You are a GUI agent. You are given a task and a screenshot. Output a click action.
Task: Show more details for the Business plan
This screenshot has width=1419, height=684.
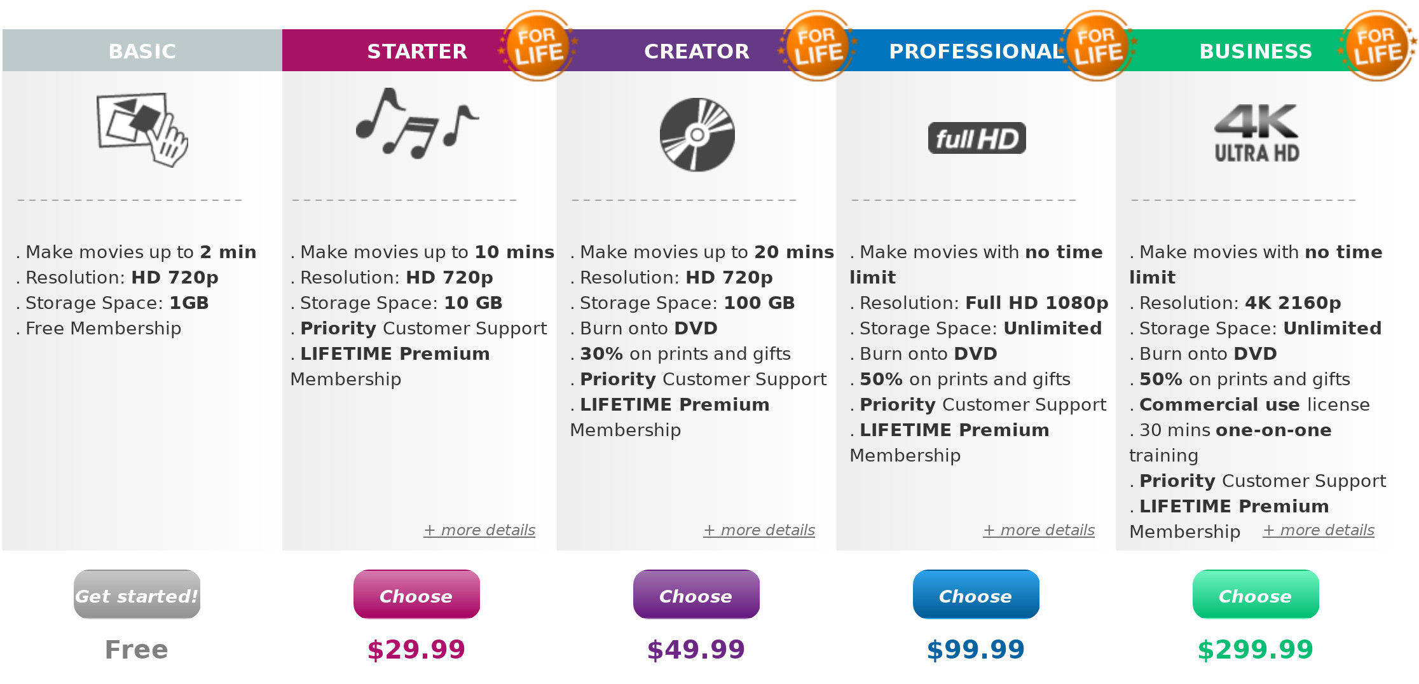(1319, 530)
